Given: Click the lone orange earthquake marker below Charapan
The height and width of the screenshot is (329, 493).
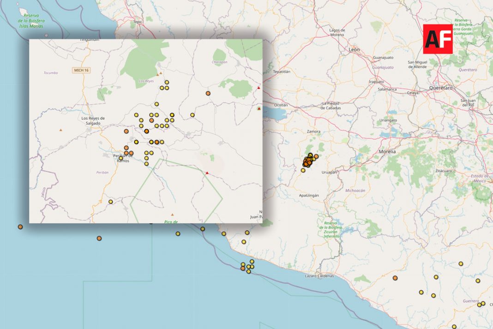Looking at the screenshot, I should [x=208, y=93].
